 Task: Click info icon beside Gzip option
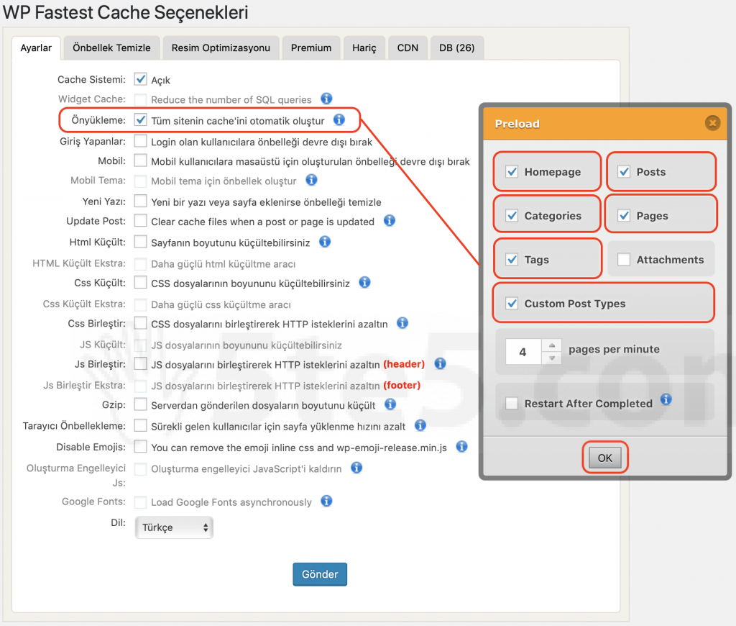pyautogui.click(x=390, y=405)
